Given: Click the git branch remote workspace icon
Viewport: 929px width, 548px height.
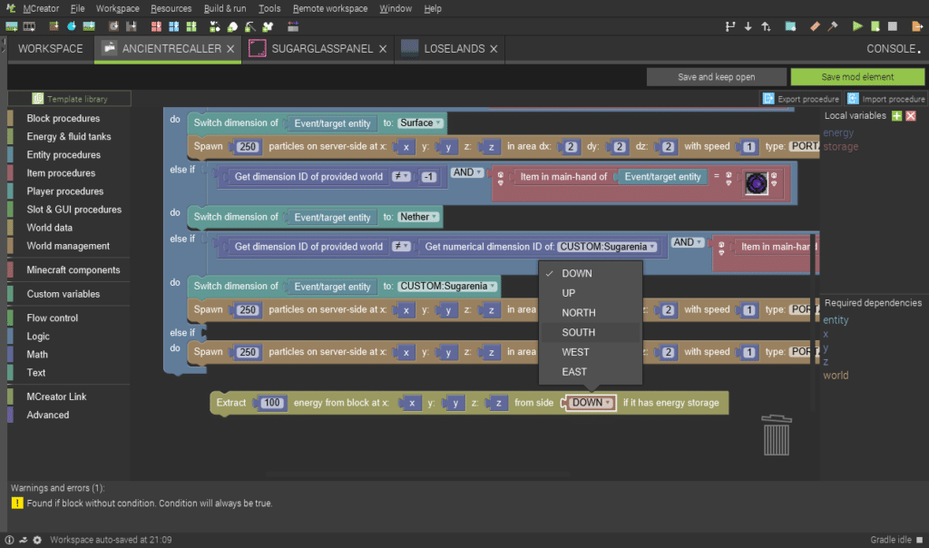Looking at the screenshot, I should coord(730,26).
